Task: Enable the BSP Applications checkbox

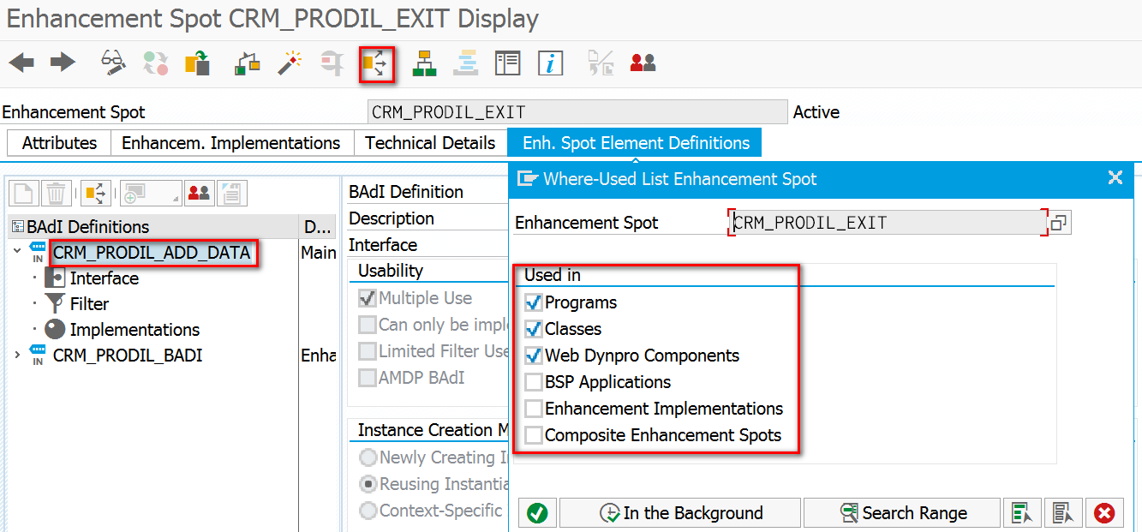Action: click(x=534, y=382)
